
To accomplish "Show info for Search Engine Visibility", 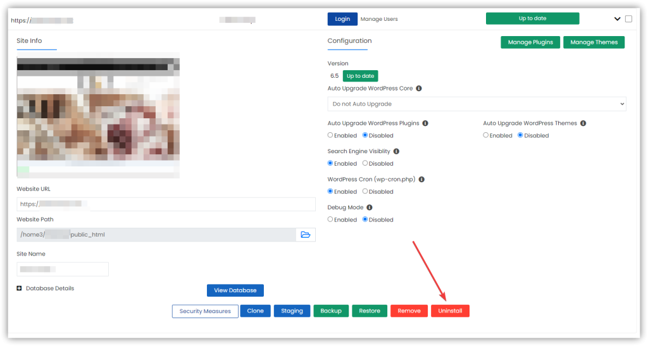I will click(396, 151).
